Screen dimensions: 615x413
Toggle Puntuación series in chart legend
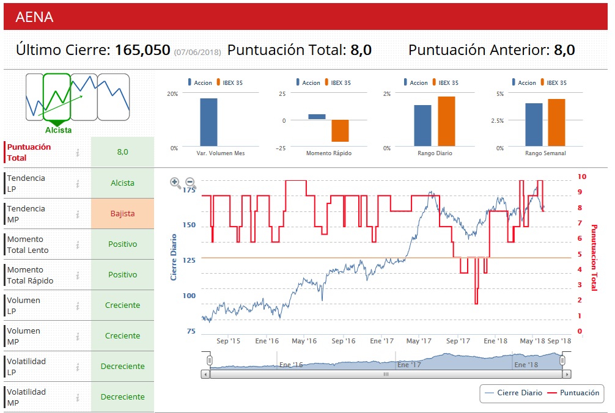573,393
